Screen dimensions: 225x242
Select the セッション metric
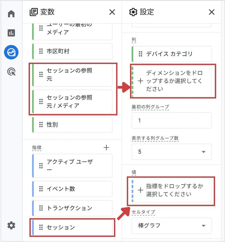tap(72, 227)
